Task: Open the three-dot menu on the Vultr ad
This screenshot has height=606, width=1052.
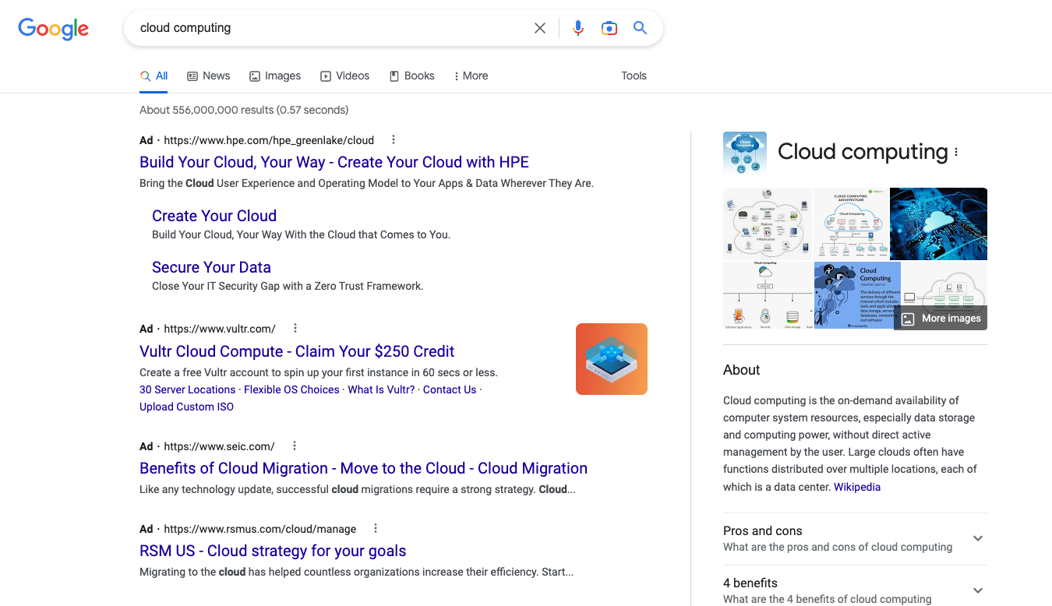Action: (295, 328)
